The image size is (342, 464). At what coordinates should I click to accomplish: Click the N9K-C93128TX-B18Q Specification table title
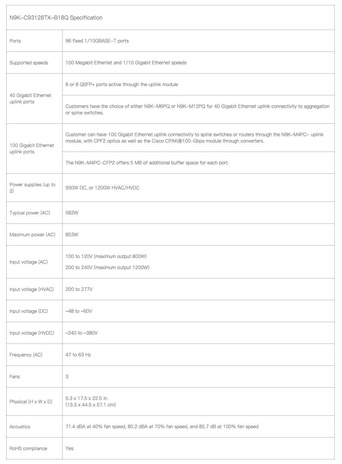tap(56, 18)
